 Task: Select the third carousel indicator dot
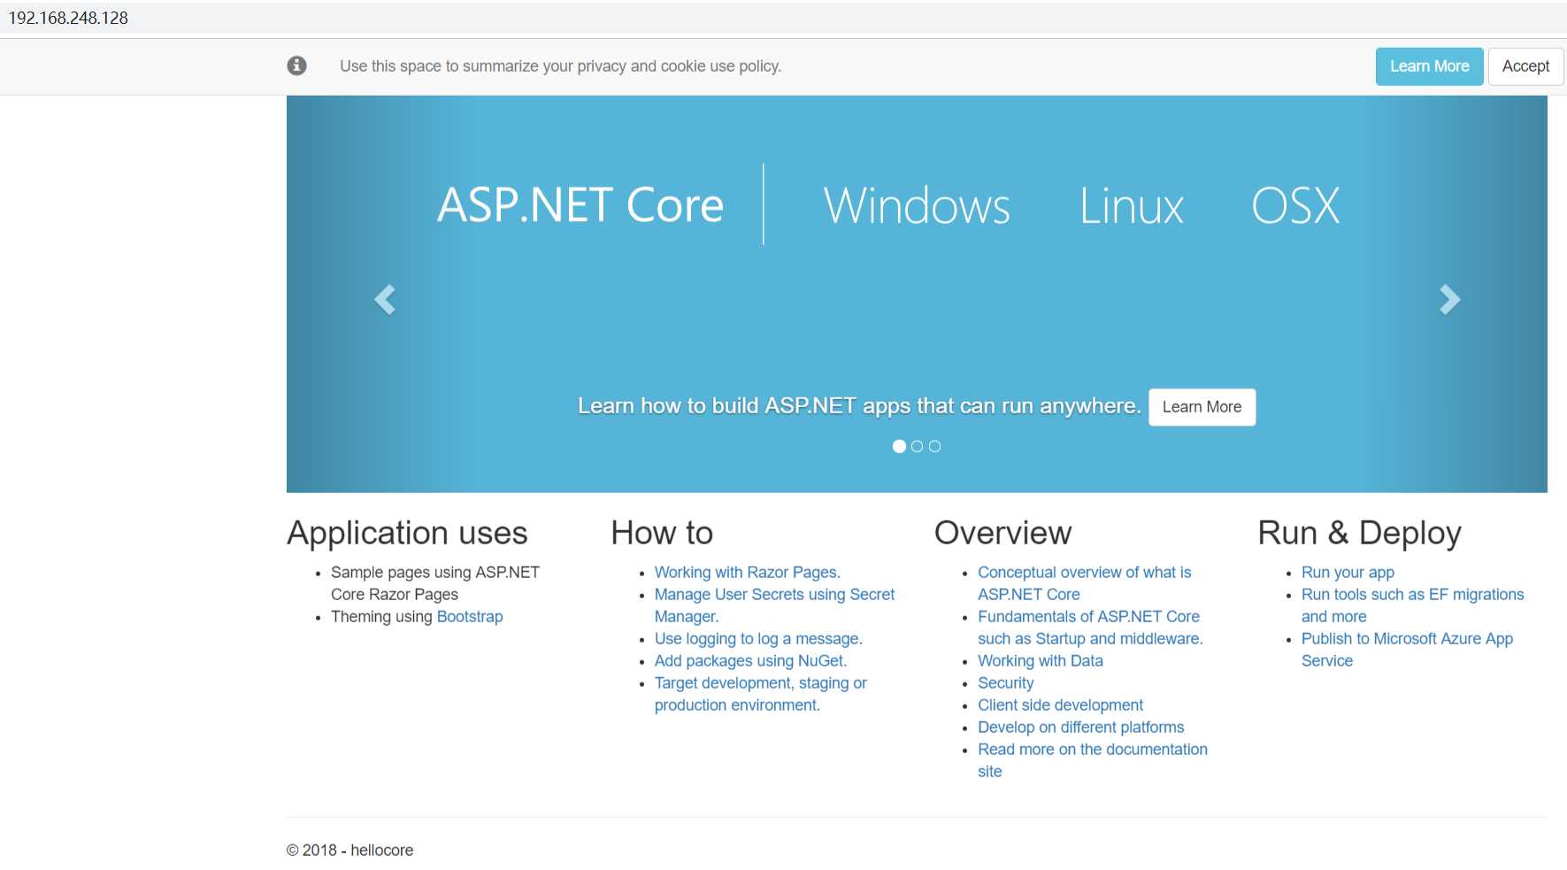pyautogui.click(x=934, y=446)
